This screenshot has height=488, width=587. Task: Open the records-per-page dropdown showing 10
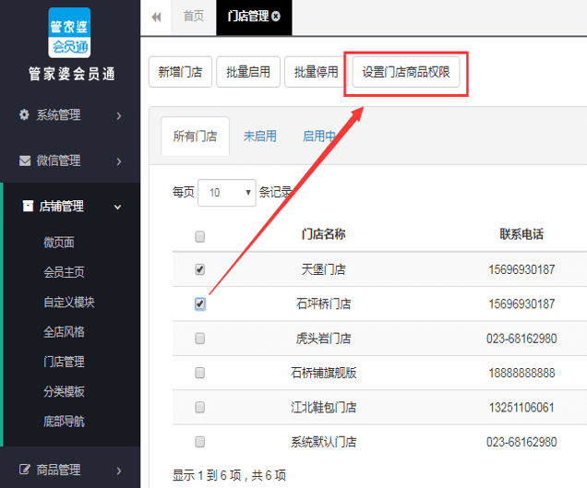pos(227,193)
